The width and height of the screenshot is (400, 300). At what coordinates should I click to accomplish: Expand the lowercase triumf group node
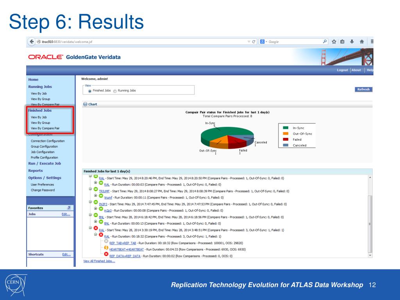(95, 196)
